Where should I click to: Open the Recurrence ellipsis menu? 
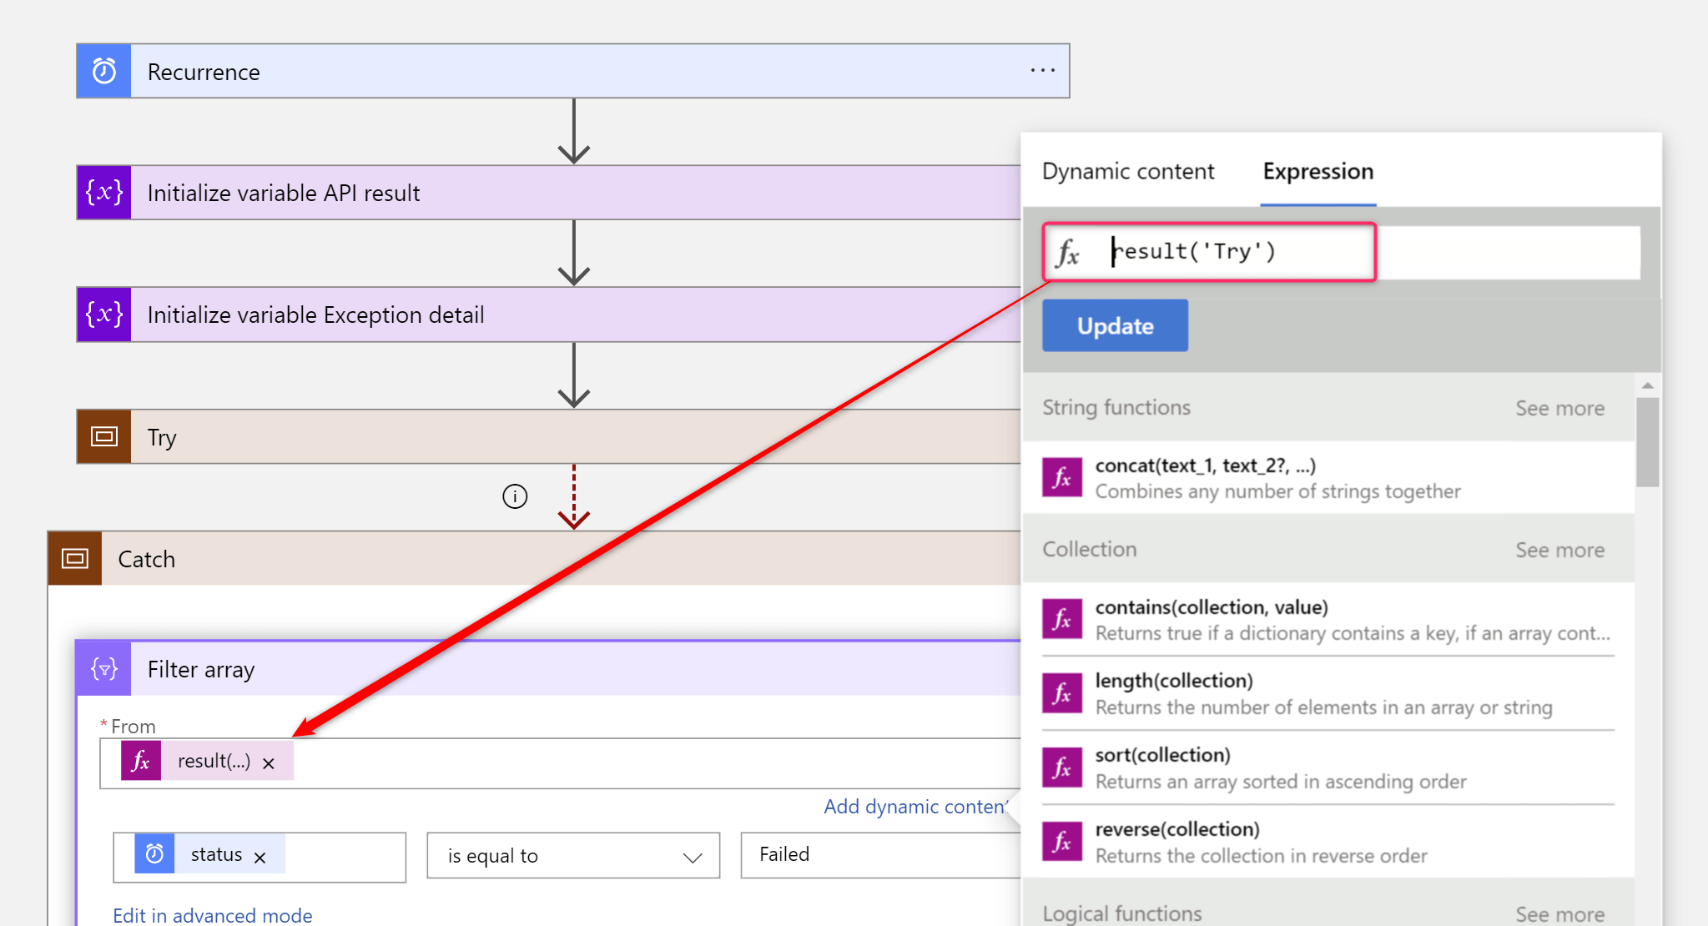(1041, 71)
